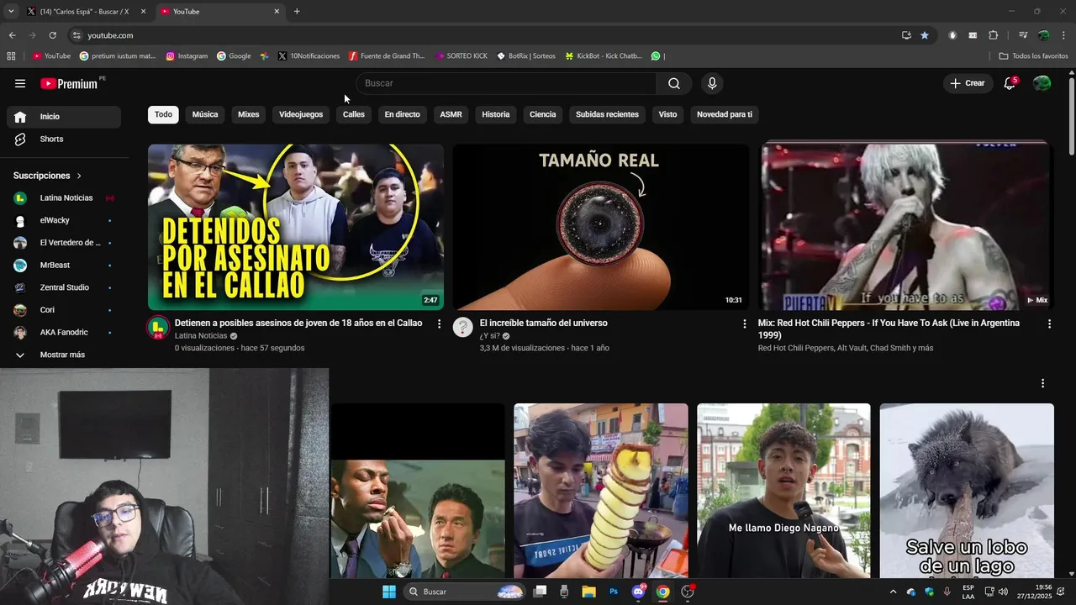Screen dimensions: 1076x605
Task: Open the Chrome three-dot menu
Action: (x=1064, y=35)
